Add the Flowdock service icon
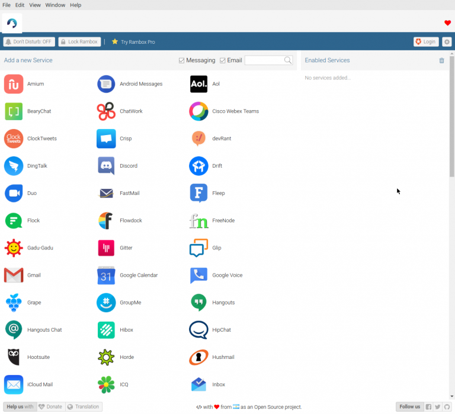This screenshot has height=414, width=455. (x=106, y=221)
